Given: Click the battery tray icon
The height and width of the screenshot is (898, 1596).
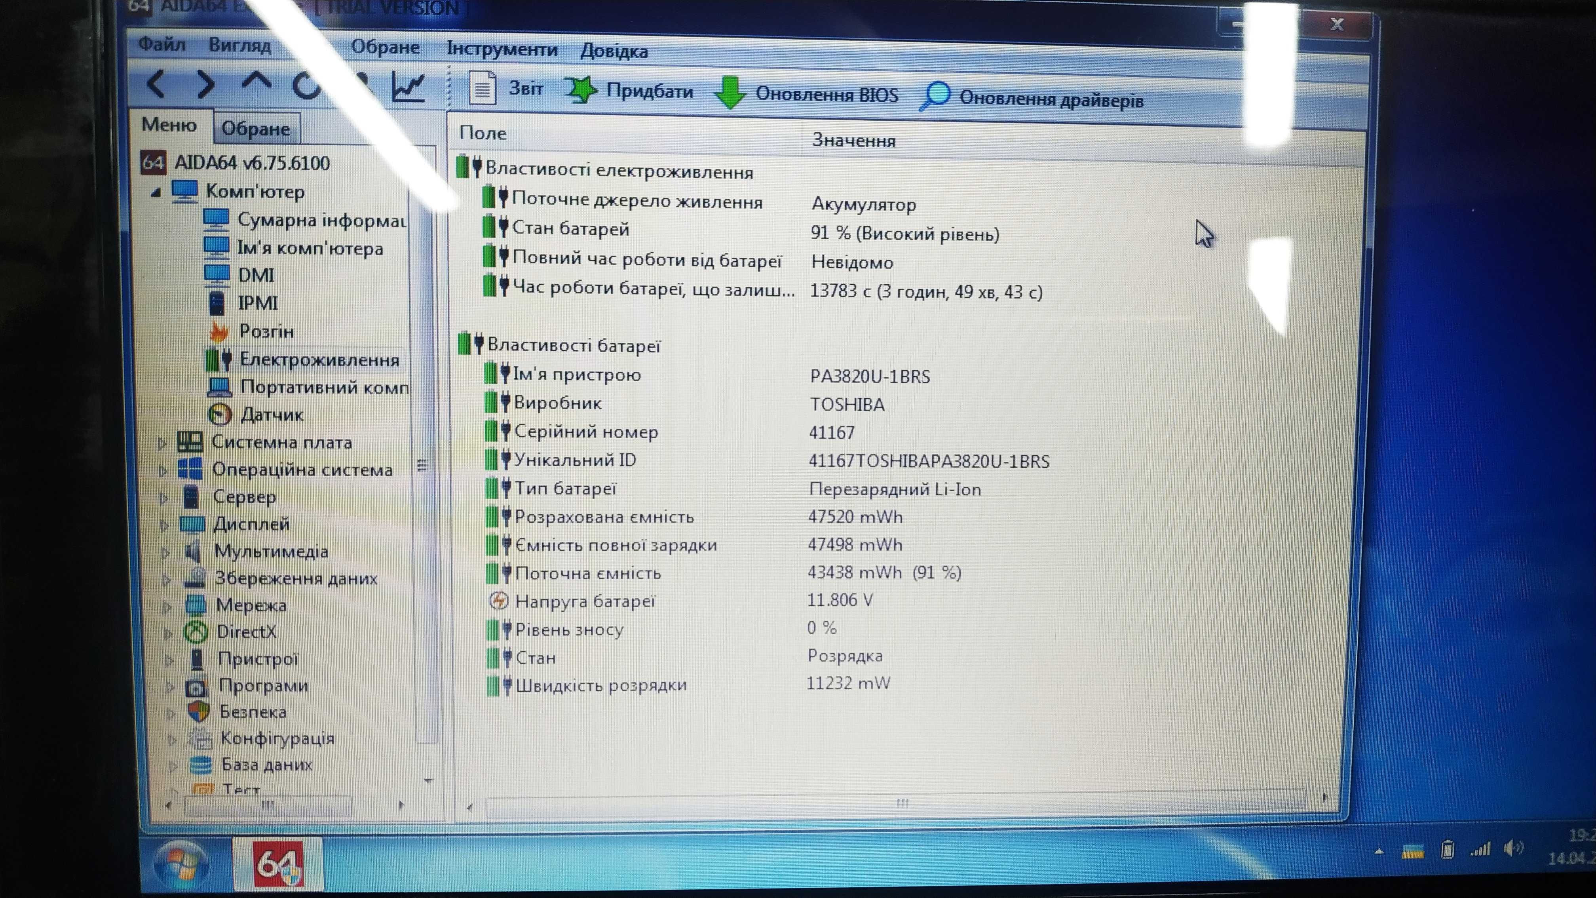Looking at the screenshot, I should (x=1447, y=849).
